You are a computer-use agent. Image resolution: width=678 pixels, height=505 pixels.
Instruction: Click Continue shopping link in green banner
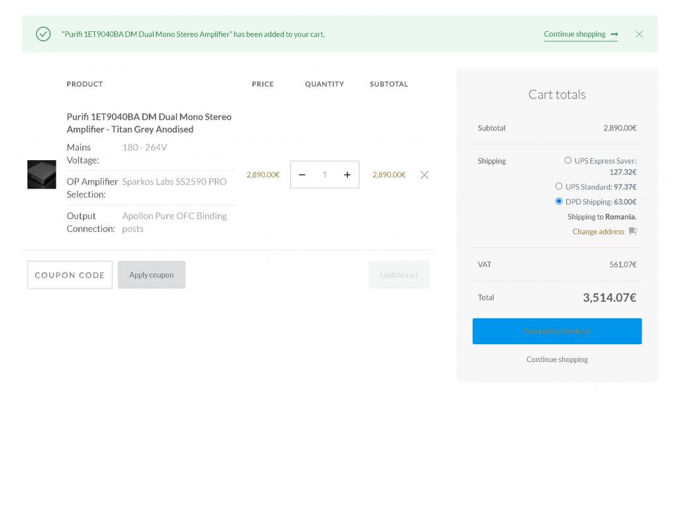click(x=574, y=34)
